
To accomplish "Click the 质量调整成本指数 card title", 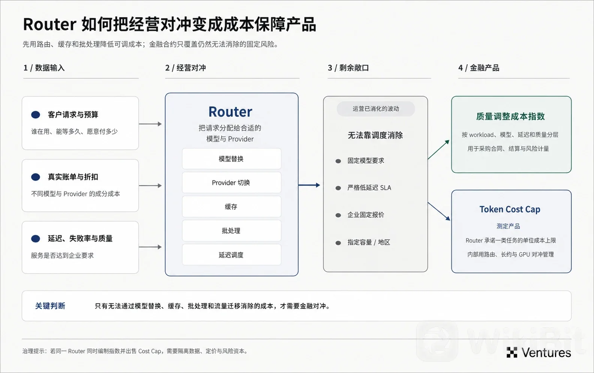I will coord(510,116).
